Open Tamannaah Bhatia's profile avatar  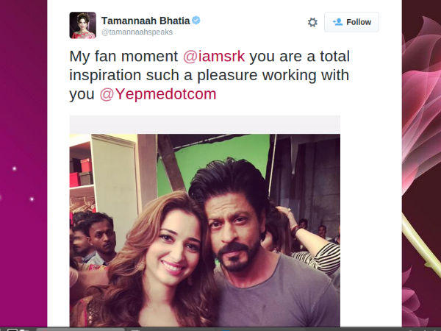point(82,25)
